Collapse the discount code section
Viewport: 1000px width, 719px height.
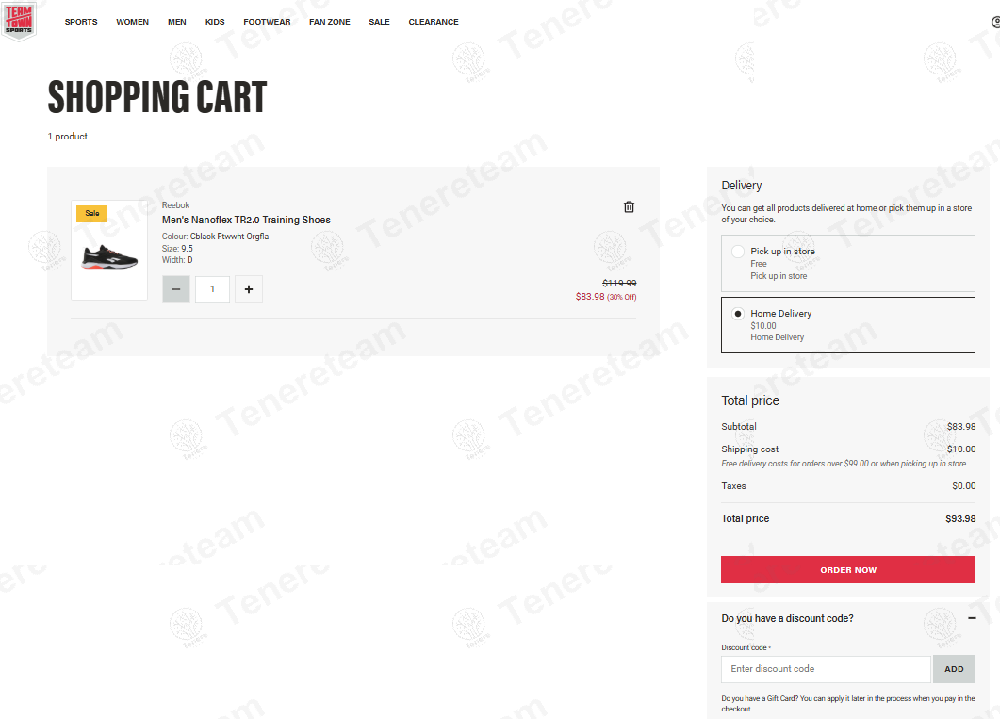(972, 618)
